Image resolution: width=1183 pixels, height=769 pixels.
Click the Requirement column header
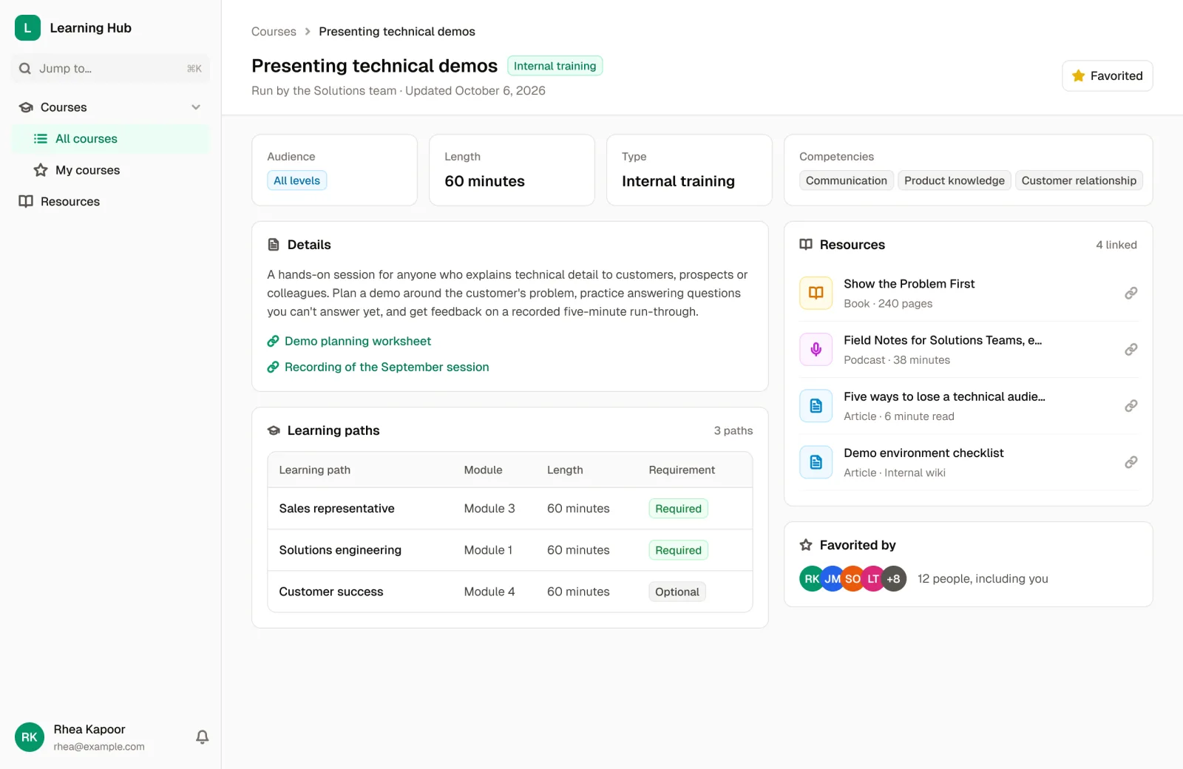[x=682, y=470]
